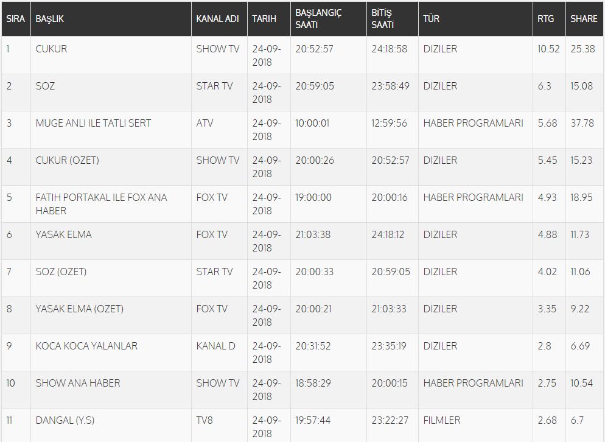Click MUGE ANLI ILE TATLI SERT title
Screen dimensions: 605x442
(x=93, y=123)
